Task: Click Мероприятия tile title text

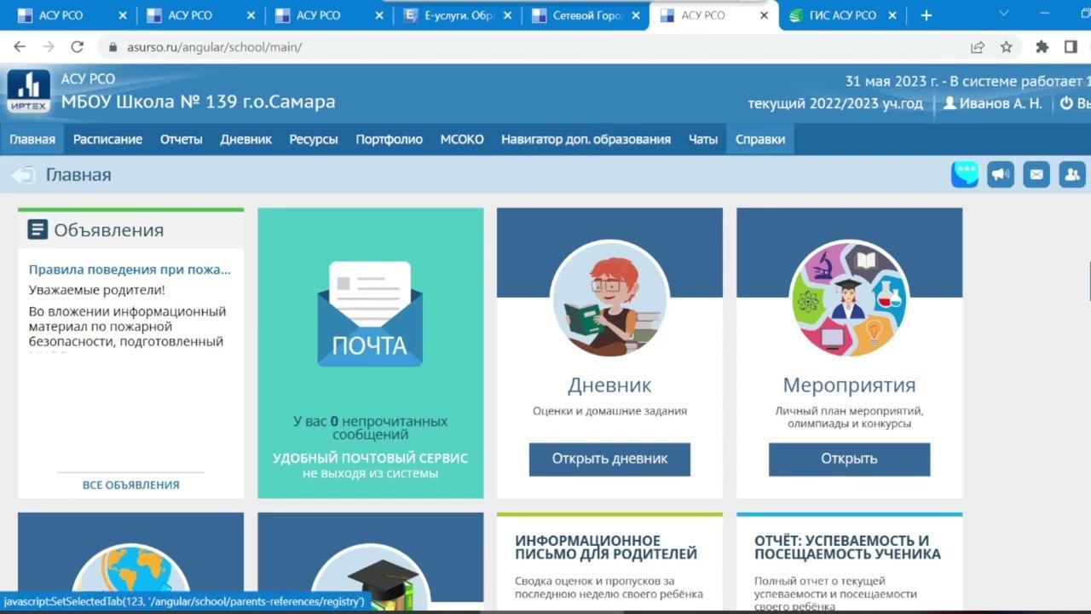Action: click(x=849, y=385)
